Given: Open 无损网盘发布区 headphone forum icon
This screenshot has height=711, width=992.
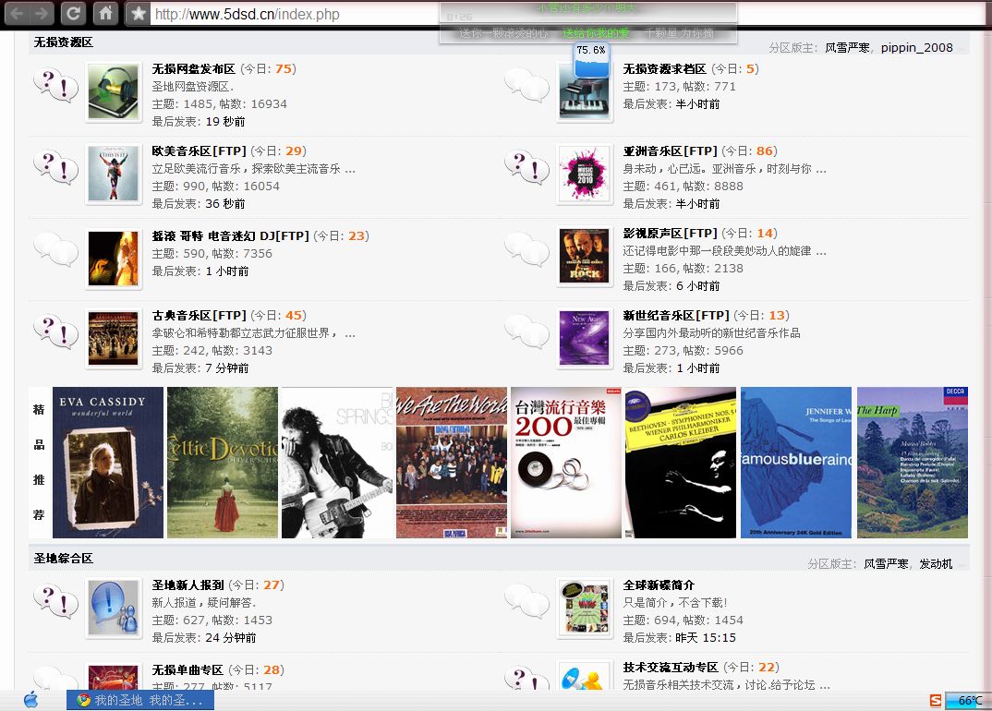Looking at the screenshot, I should tap(114, 92).
